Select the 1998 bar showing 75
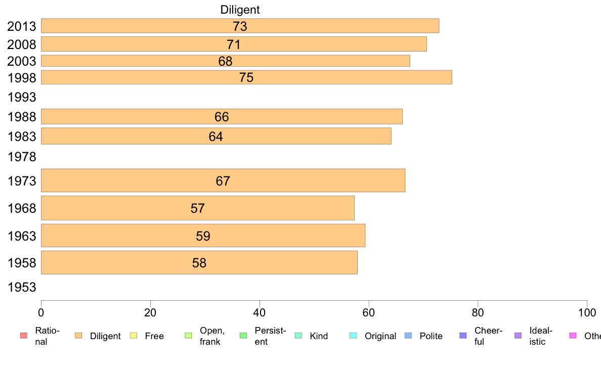This screenshot has width=601, height=372. pos(246,77)
